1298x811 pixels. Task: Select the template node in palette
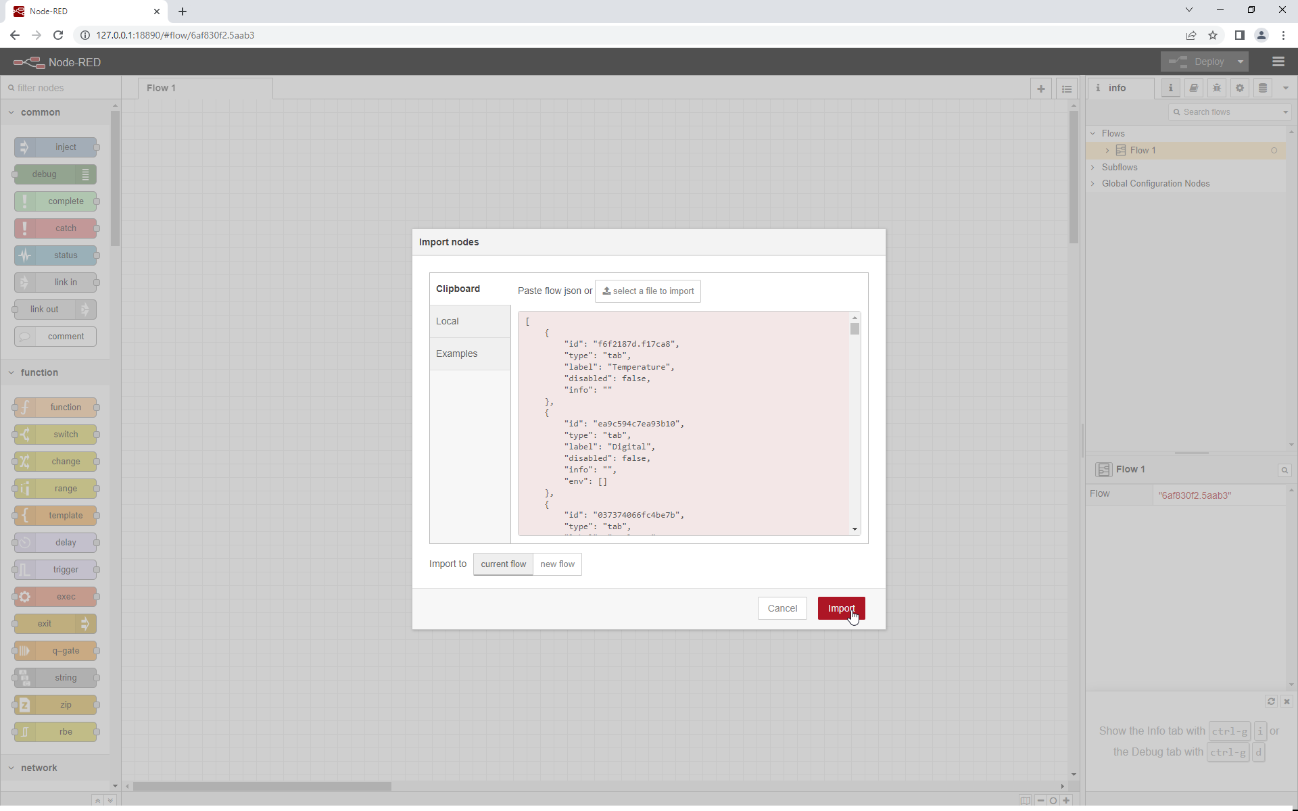click(x=55, y=516)
